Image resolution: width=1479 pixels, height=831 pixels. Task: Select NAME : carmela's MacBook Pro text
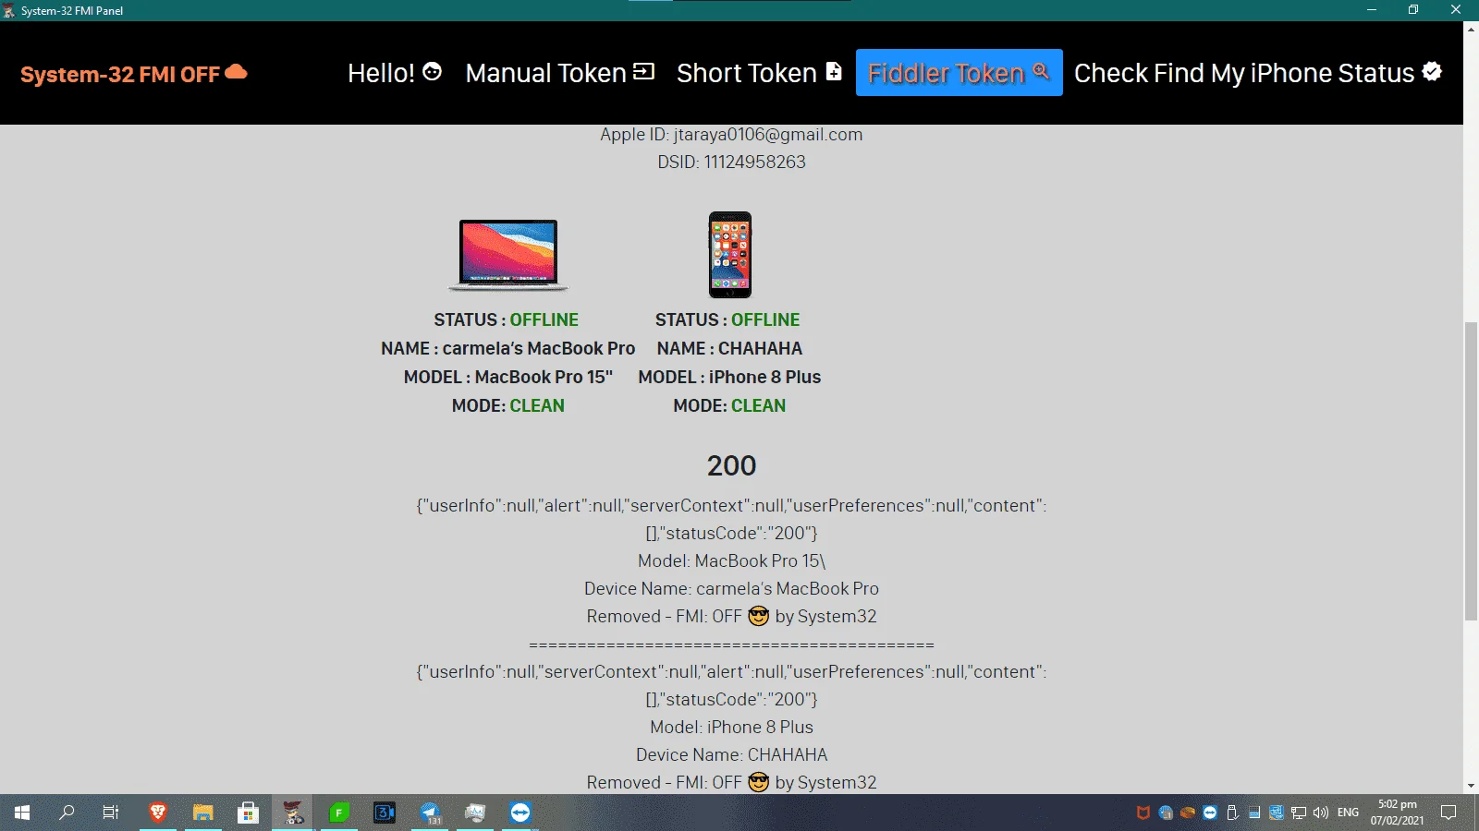[x=508, y=348]
